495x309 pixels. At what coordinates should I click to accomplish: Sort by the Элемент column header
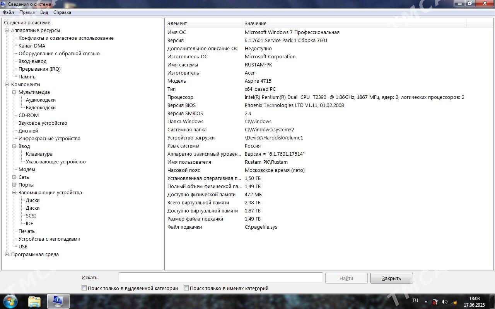pyautogui.click(x=203, y=24)
